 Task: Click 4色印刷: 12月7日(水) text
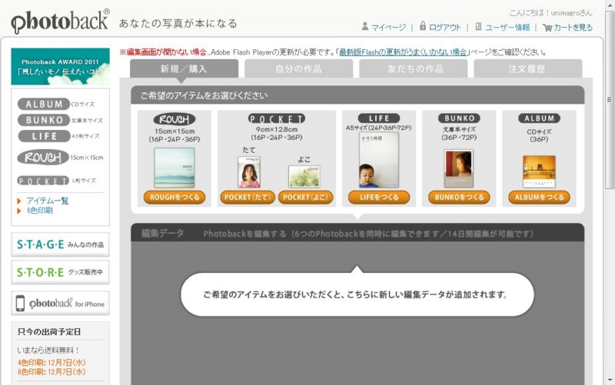52,362
